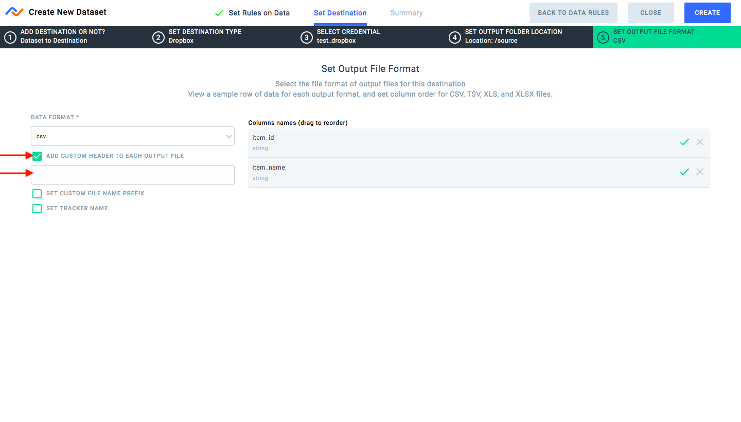The height and width of the screenshot is (422, 741).
Task: Click the step 3 circle icon
Action: click(306, 38)
